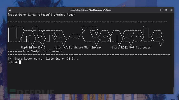179x100 pixels.
Task: Open a new tab with plus icon
Action: coord(161,10)
